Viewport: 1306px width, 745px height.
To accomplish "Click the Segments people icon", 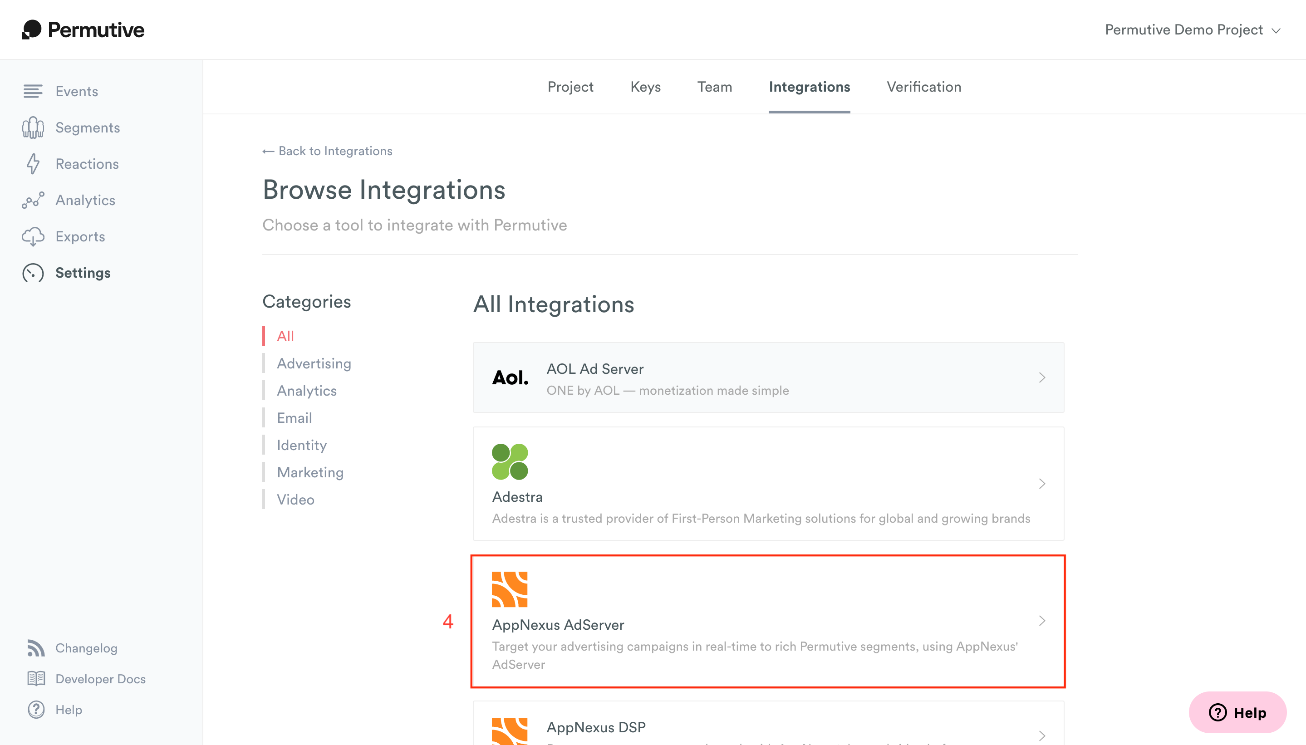I will click(x=33, y=127).
